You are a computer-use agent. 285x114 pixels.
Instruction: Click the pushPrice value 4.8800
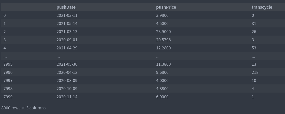162,89
